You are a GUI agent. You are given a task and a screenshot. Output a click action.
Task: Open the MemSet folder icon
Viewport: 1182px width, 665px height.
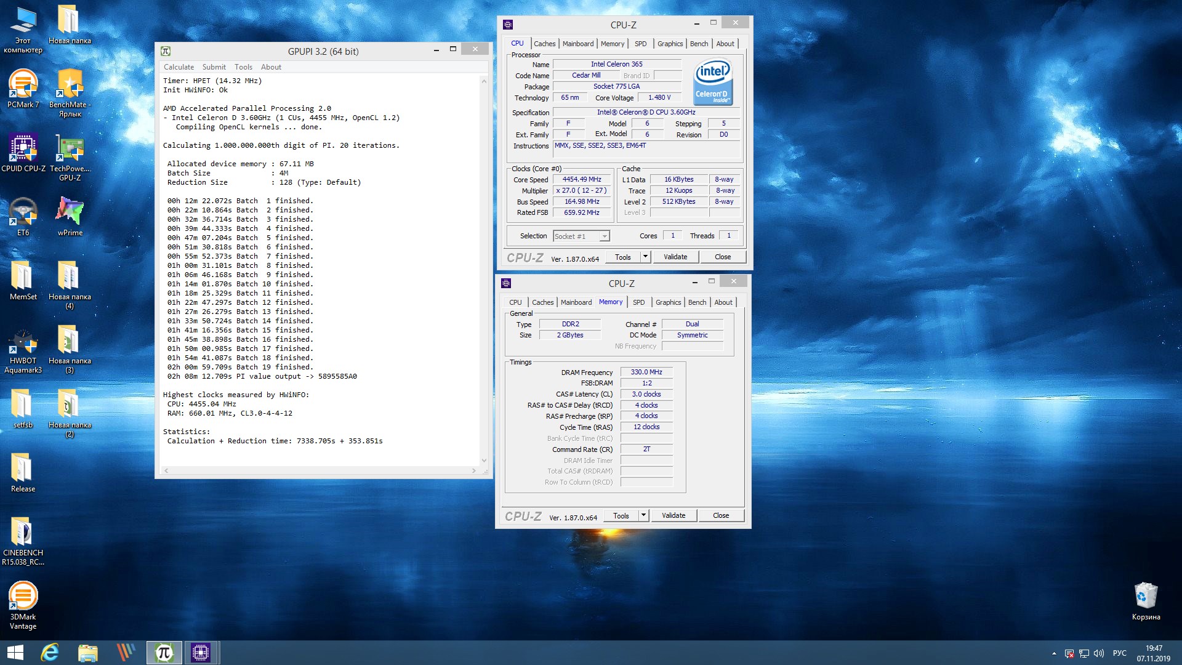[x=23, y=281]
